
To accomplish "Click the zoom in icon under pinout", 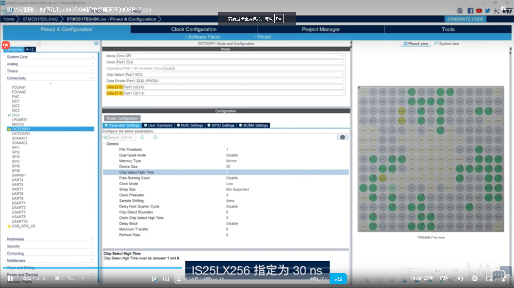I will [367, 281].
